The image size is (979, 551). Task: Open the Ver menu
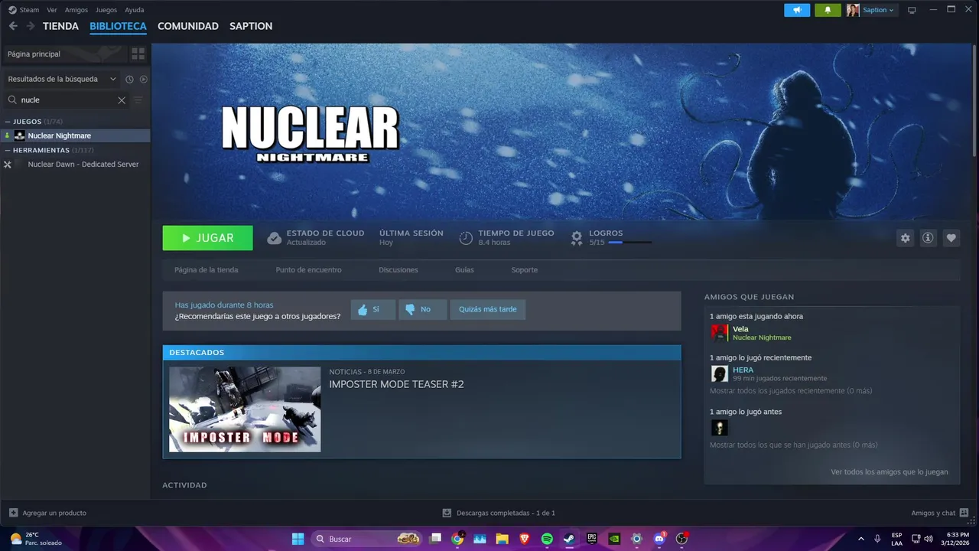[x=52, y=10]
